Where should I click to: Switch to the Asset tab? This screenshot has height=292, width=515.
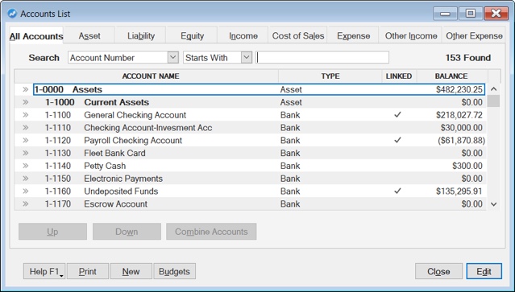point(89,35)
